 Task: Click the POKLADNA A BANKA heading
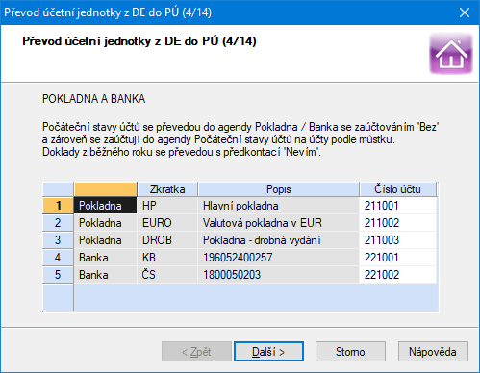click(x=94, y=99)
